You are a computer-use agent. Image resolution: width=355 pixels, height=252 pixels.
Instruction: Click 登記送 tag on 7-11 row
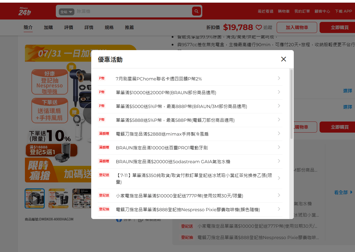click(x=104, y=175)
